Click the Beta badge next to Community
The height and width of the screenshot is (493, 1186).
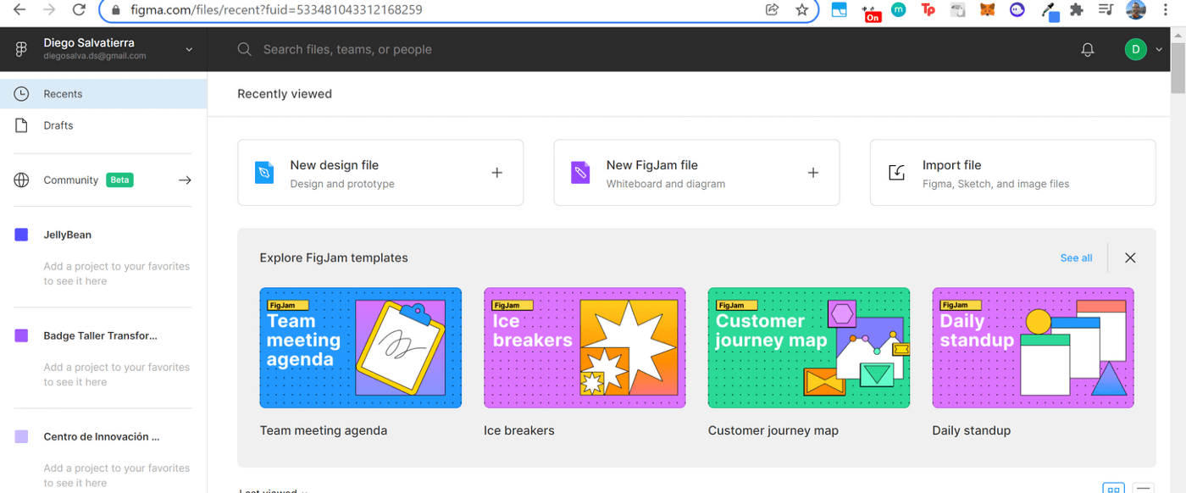point(119,180)
